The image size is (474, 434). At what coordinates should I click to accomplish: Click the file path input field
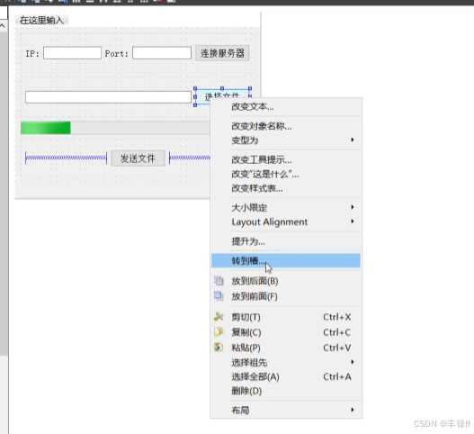(108, 97)
